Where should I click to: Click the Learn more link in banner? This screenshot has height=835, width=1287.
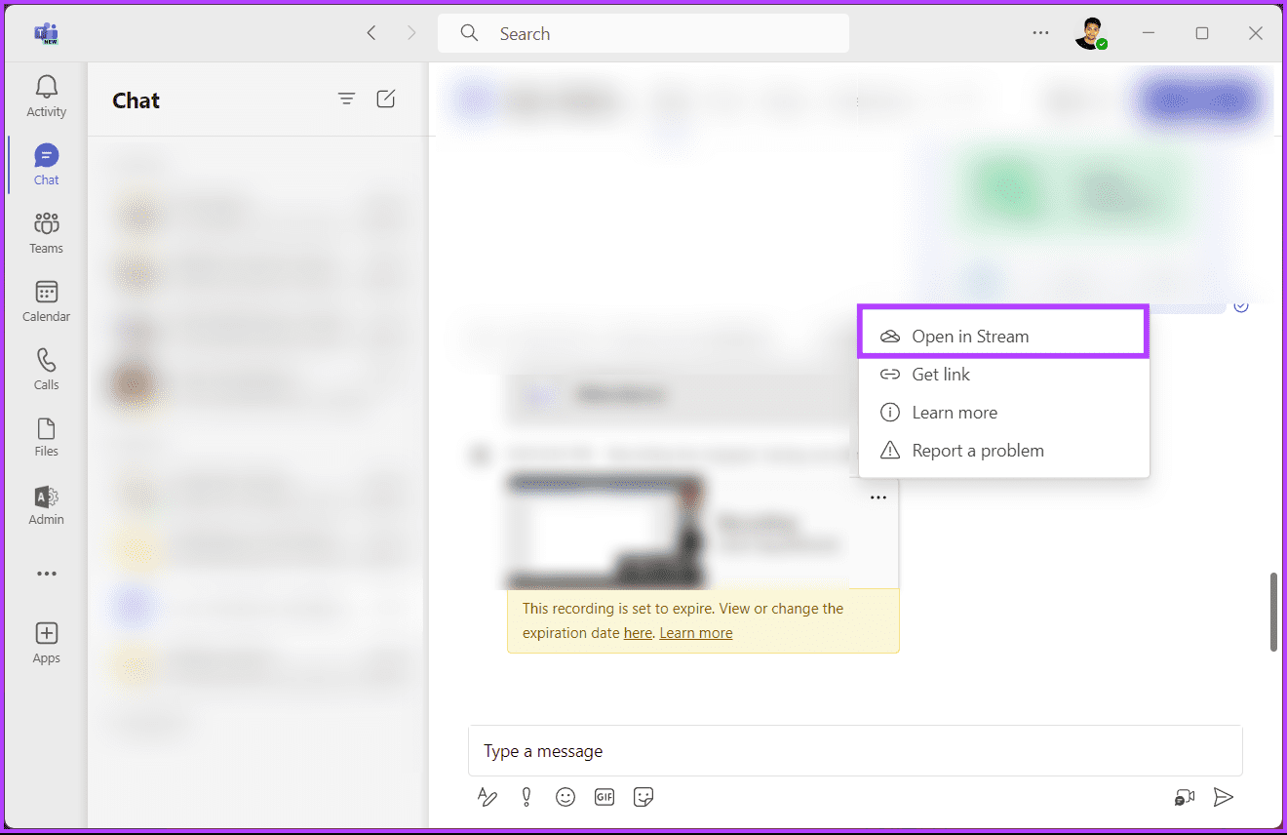(695, 633)
